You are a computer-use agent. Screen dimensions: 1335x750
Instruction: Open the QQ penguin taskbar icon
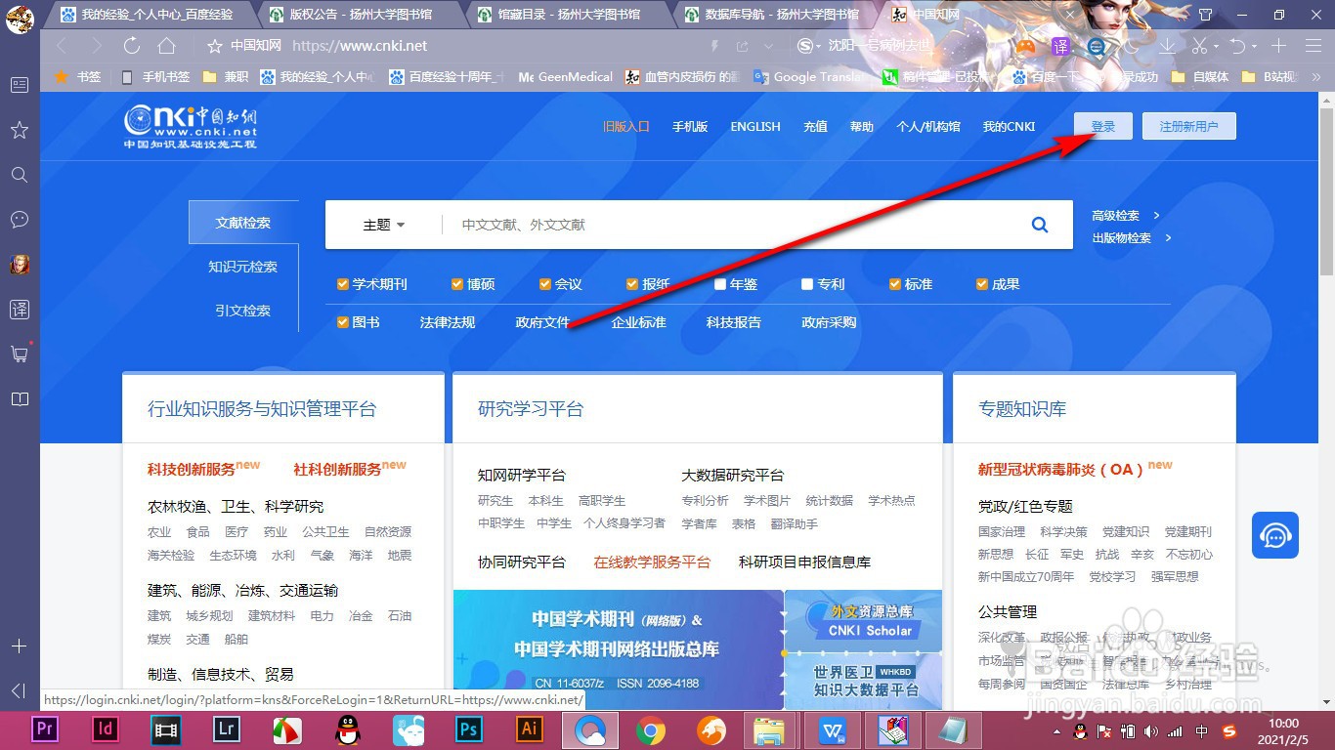tap(348, 729)
